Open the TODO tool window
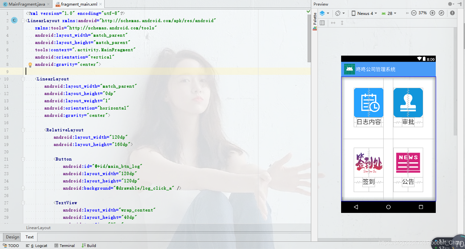465x249 pixels. click(11, 245)
